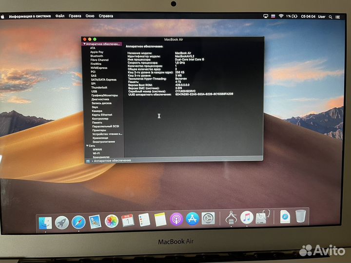Select SATA/SATA Express in the sidebar

click(x=104, y=79)
